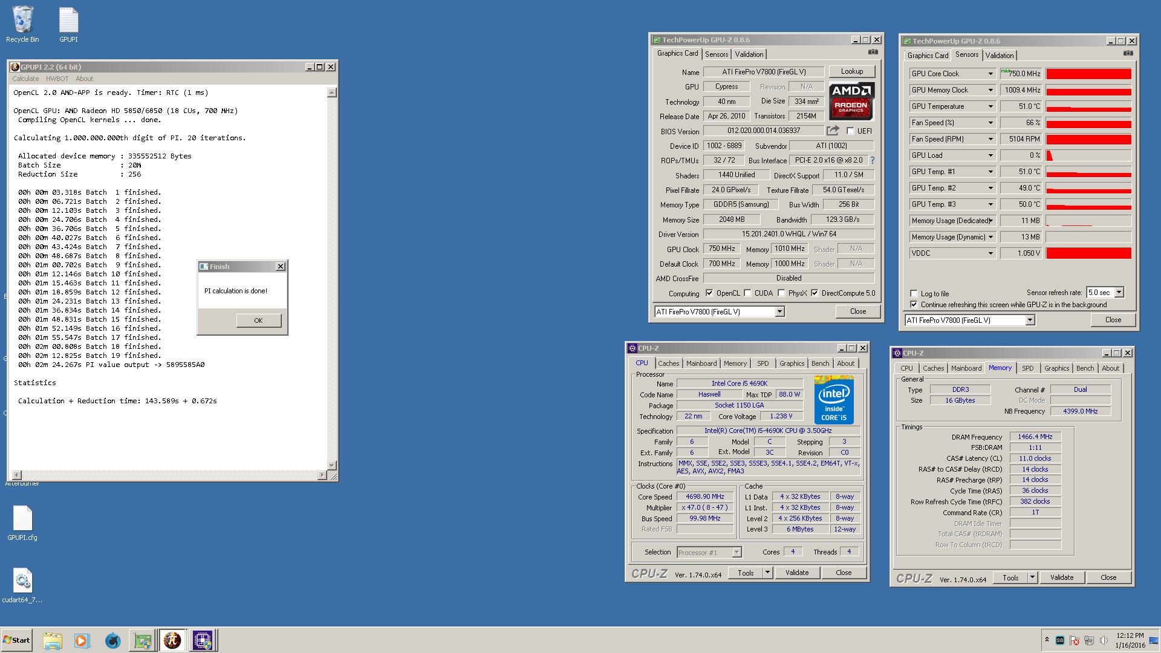Click the GPUPI log scrollbar up arrow

click(331, 93)
